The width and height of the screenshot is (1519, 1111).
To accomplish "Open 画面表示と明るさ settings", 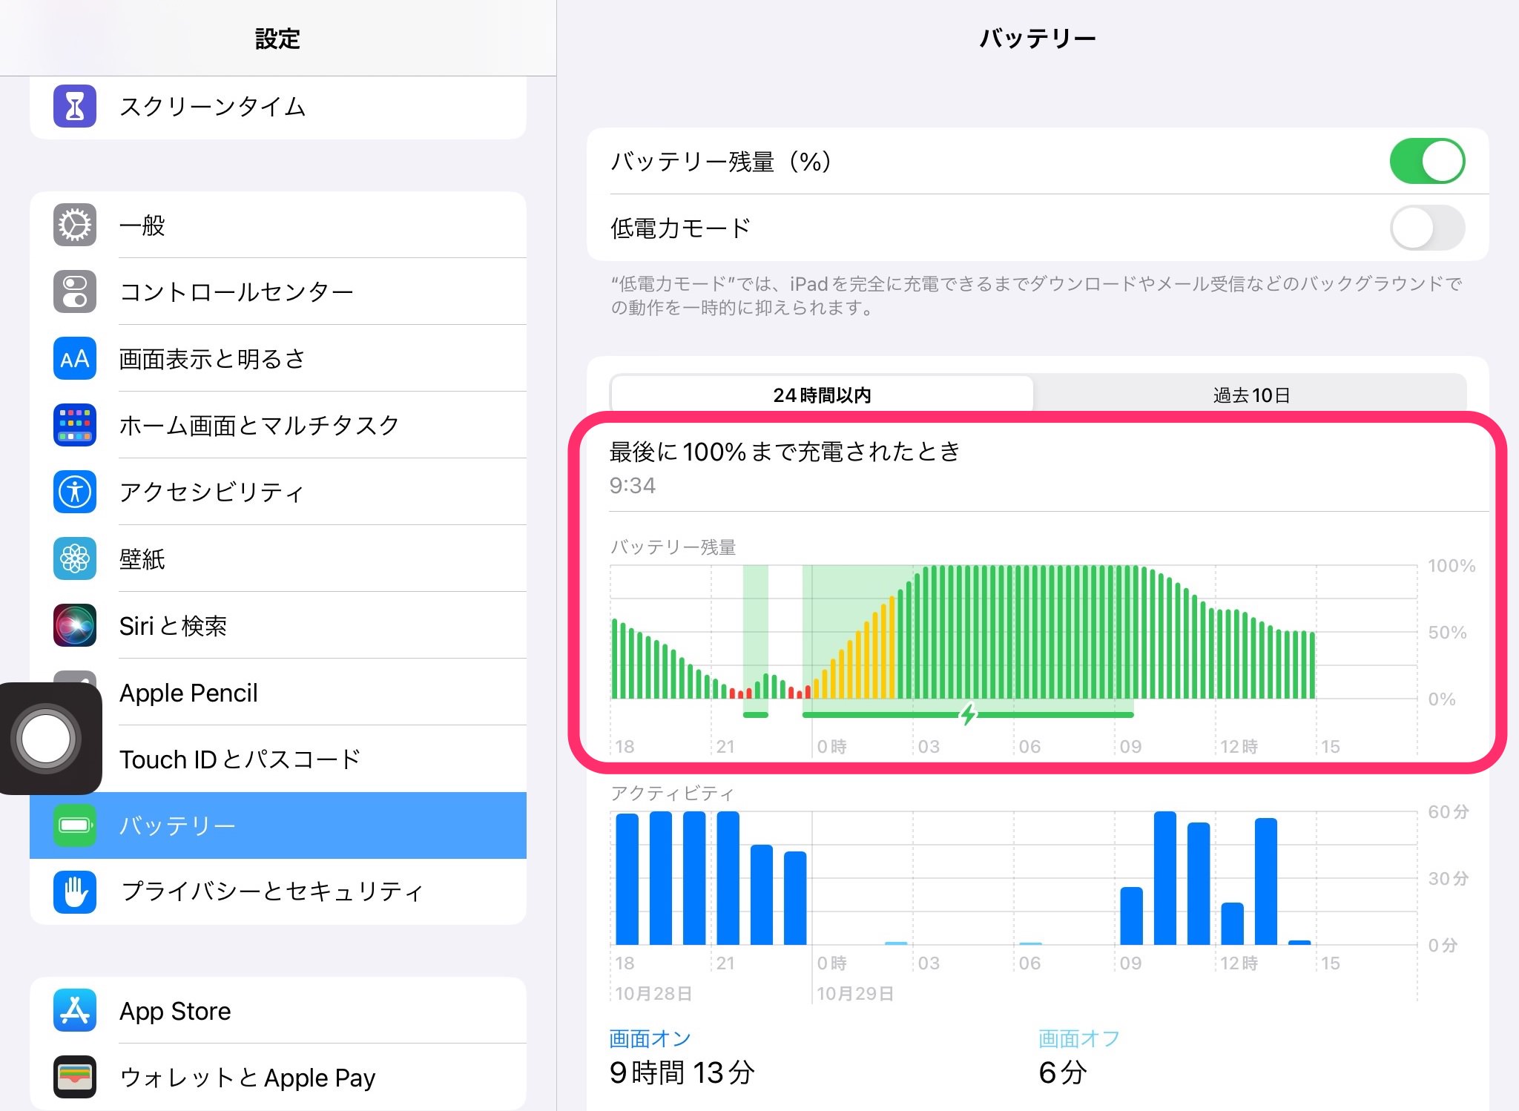I will (x=278, y=358).
